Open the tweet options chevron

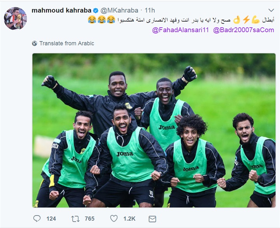pyautogui.click(x=271, y=10)
